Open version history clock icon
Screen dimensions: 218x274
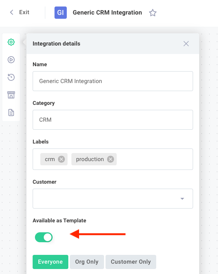[x=11, y=77]
